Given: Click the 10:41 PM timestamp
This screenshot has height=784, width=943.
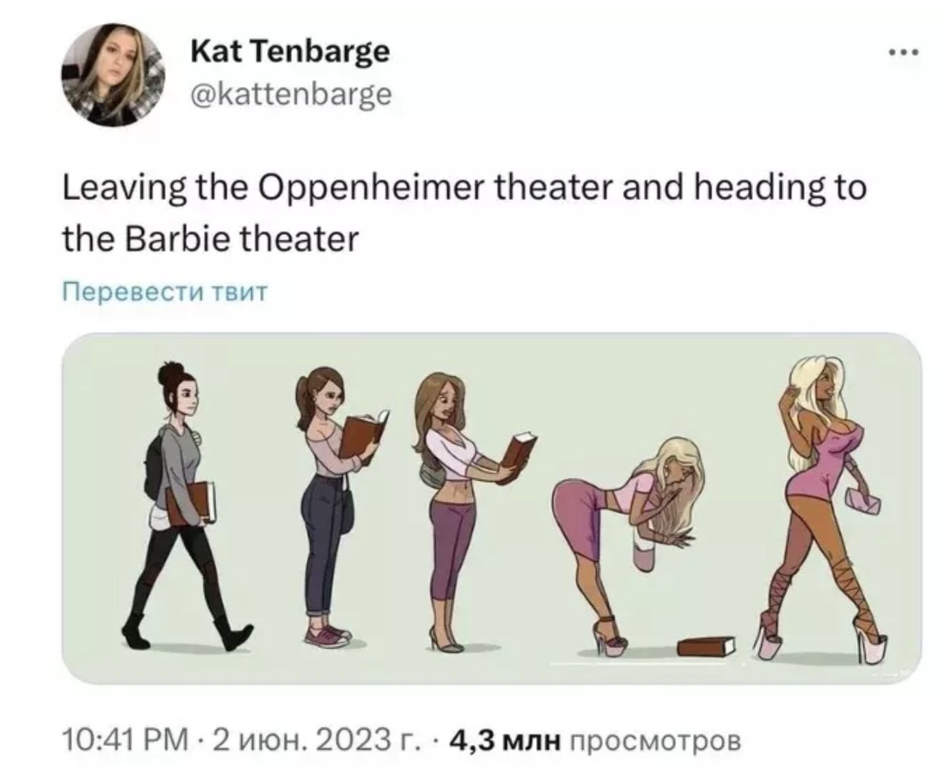Looking at the screenshot, I should [125, 740].
